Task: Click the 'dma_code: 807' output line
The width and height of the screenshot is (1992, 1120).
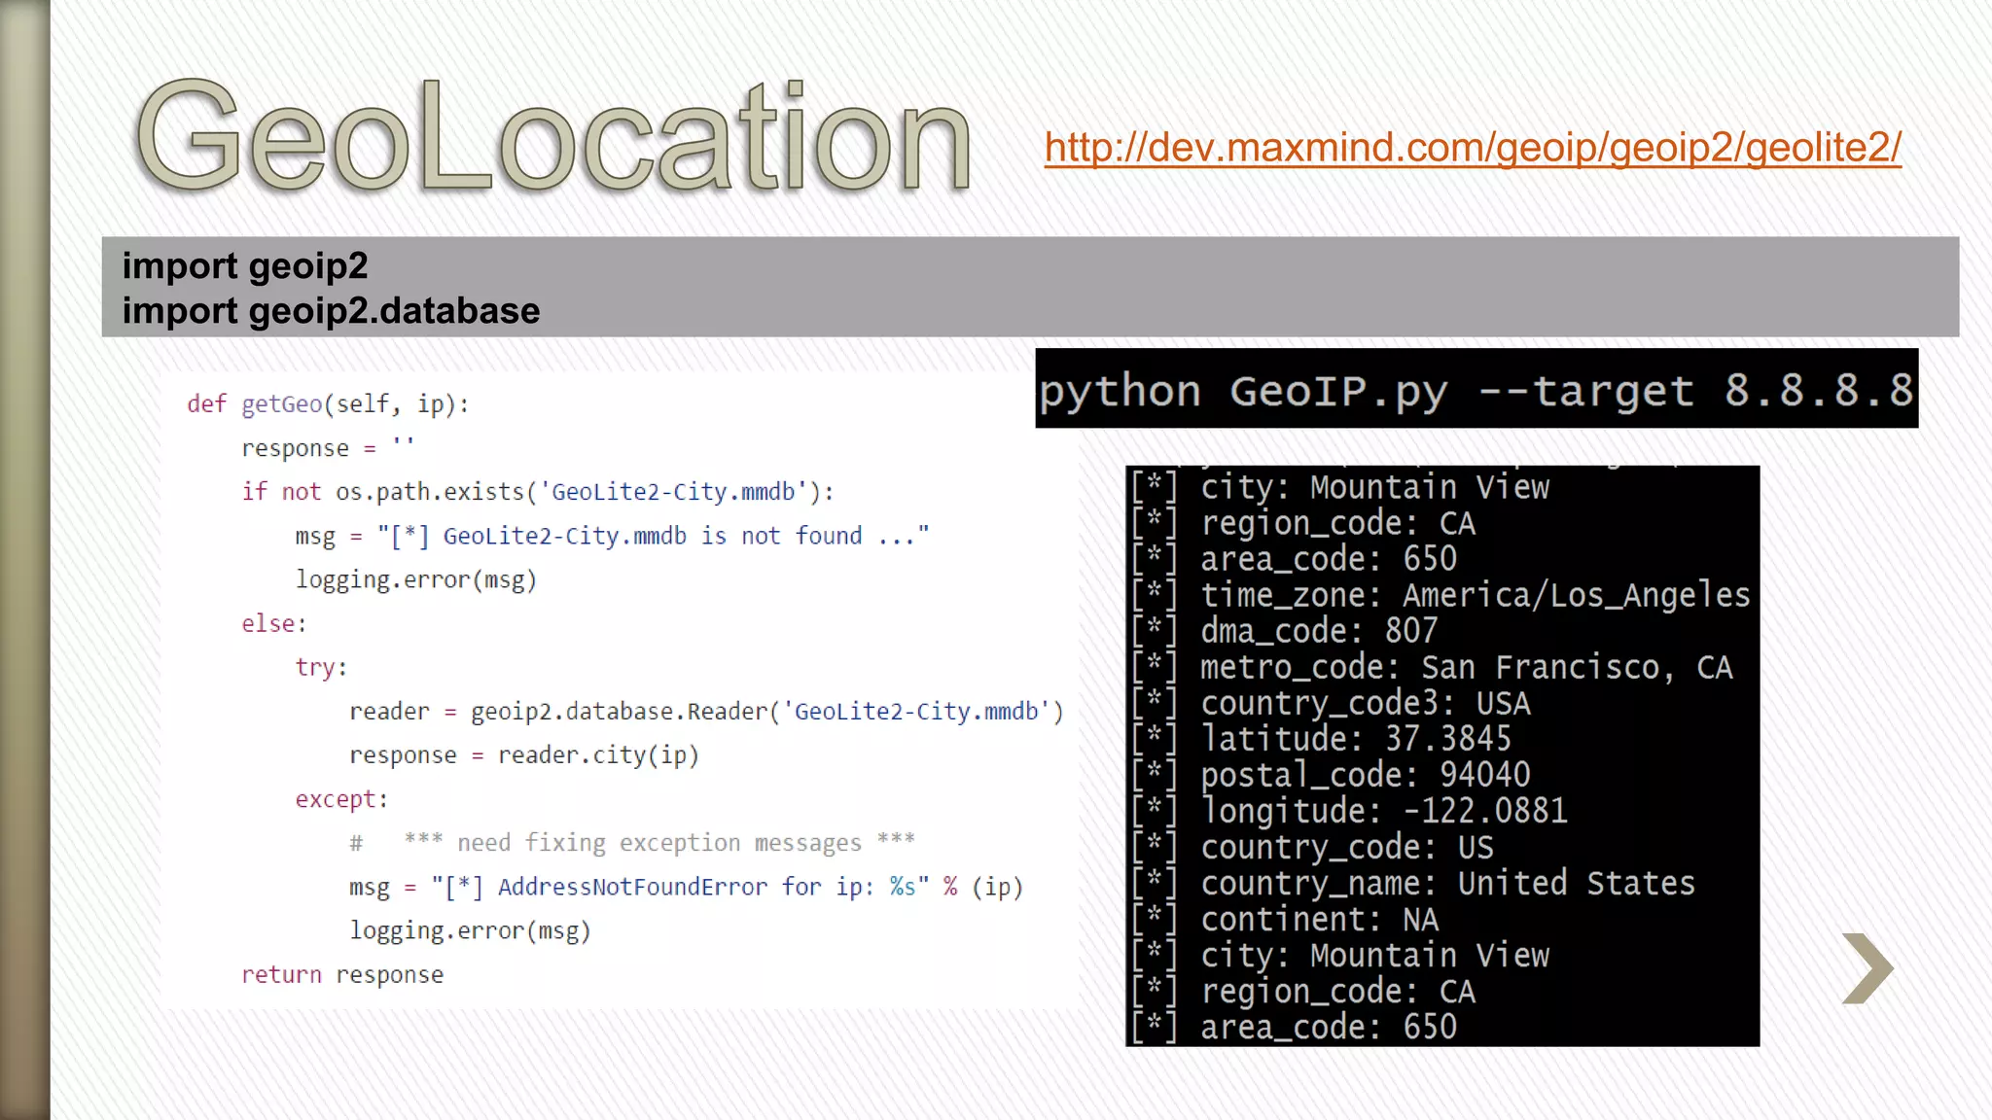Action: (1318, 631)
